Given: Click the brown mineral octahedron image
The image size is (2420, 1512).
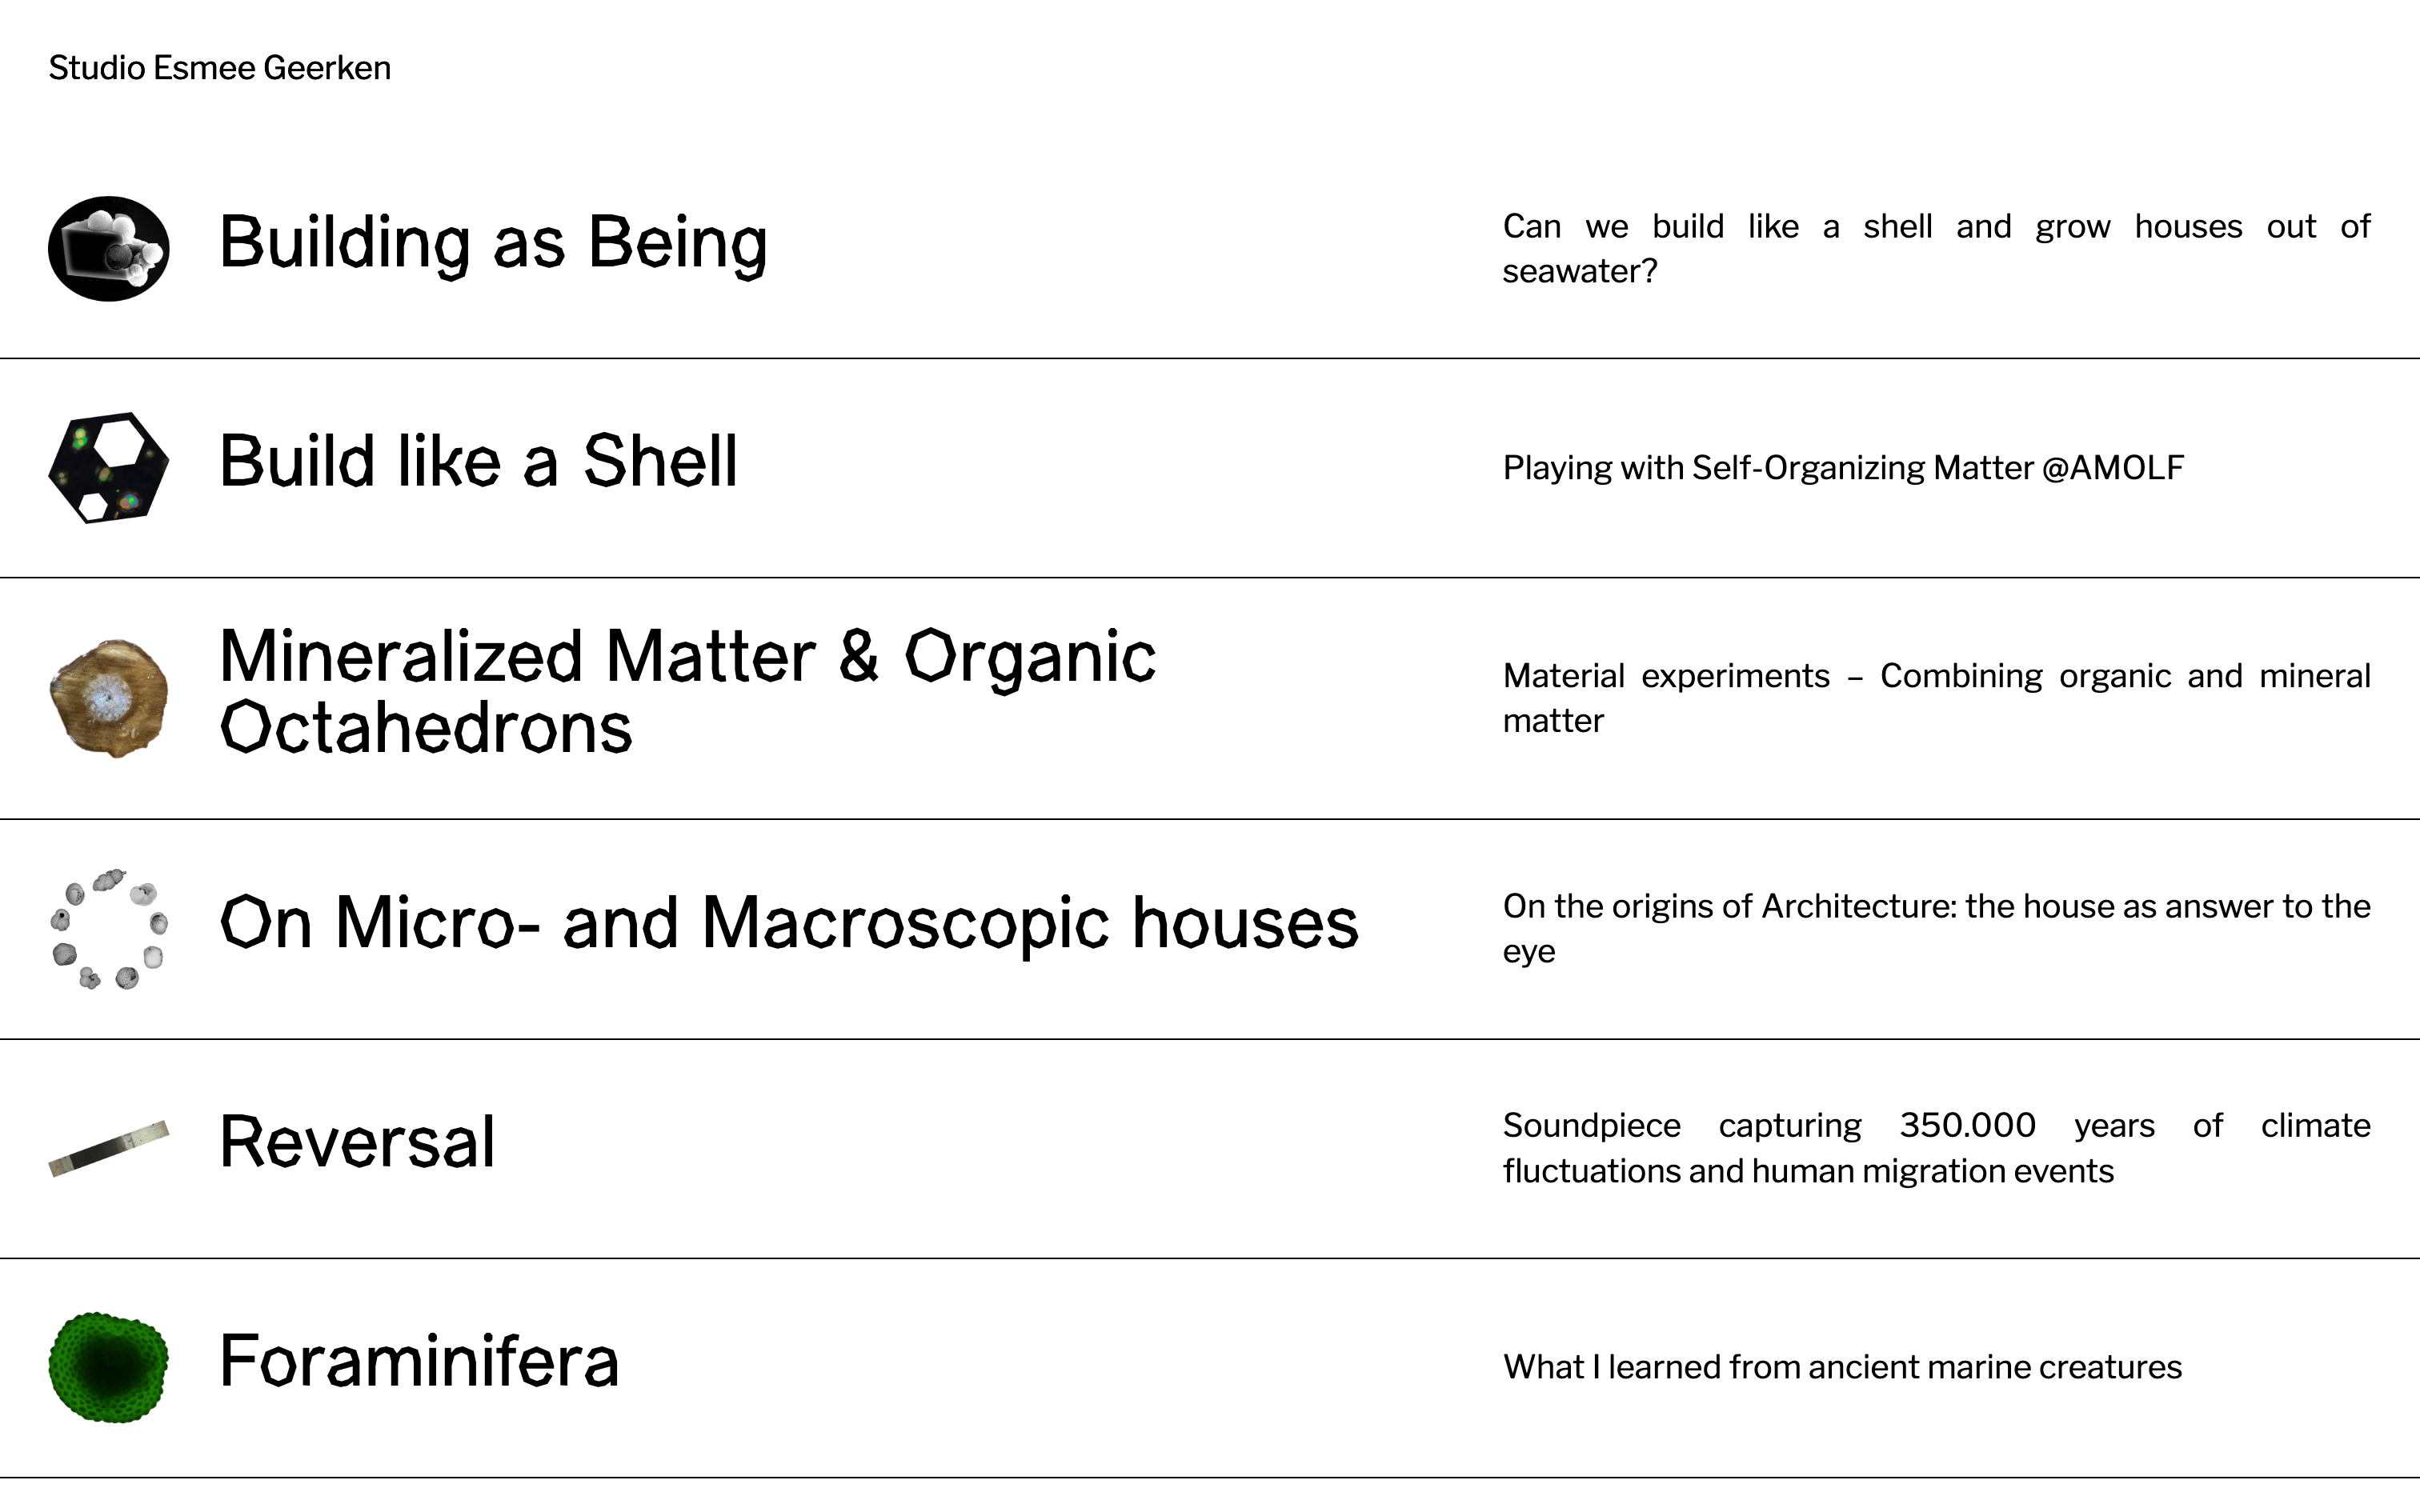Looking at the screenshot, I should point(108,697).
